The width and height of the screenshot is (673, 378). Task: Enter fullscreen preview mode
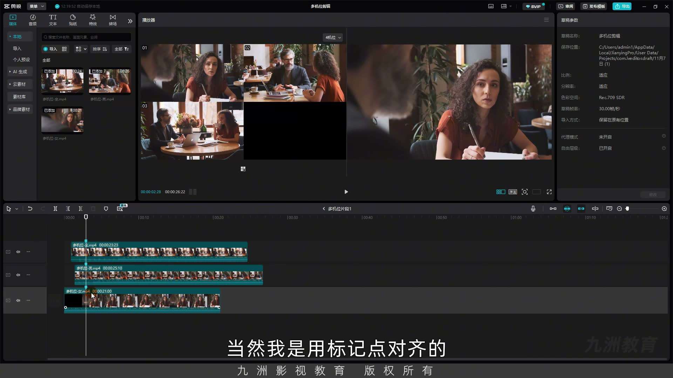click(549, 192)
